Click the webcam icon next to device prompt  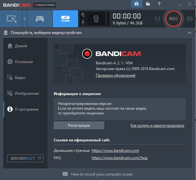[x=6, y=33]
